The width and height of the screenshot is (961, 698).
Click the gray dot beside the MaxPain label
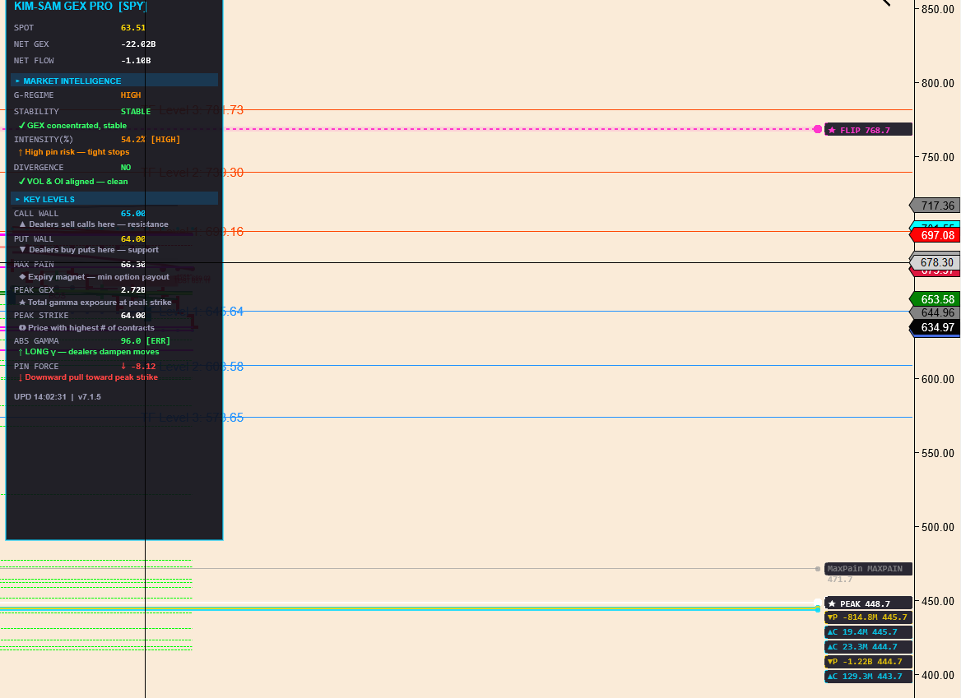817,568
